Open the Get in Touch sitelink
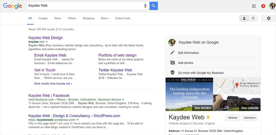The width and height of the screenshot is (276, 135). tap(45, 70)
